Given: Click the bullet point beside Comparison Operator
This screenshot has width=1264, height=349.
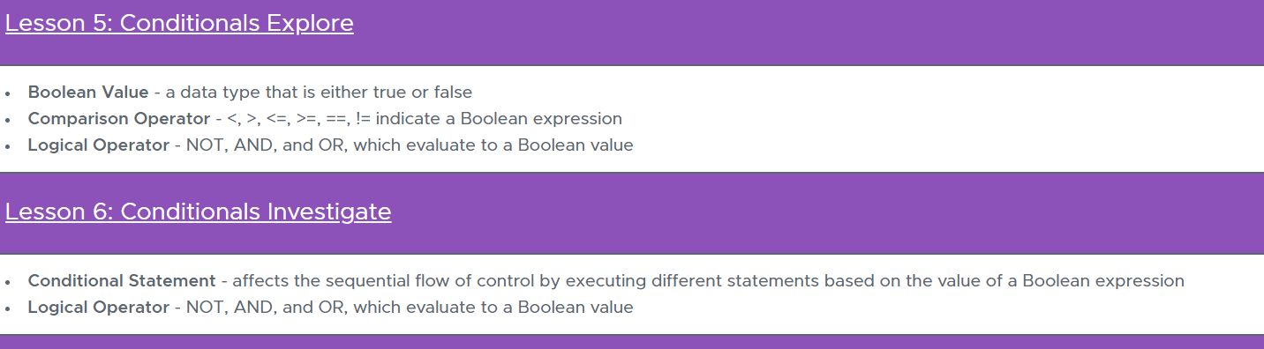Looking at the screenshot, I should click(x=8, y=119).
